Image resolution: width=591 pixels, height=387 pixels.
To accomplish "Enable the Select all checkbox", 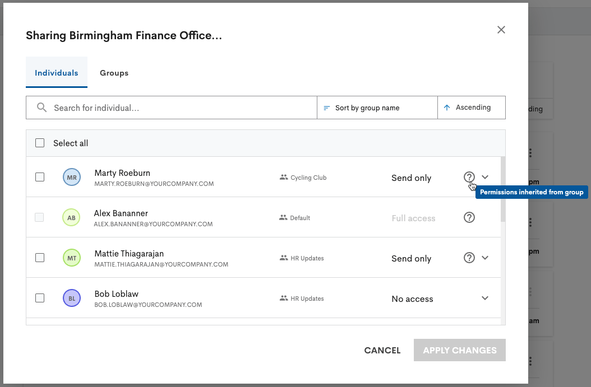I will pos(40,143).
